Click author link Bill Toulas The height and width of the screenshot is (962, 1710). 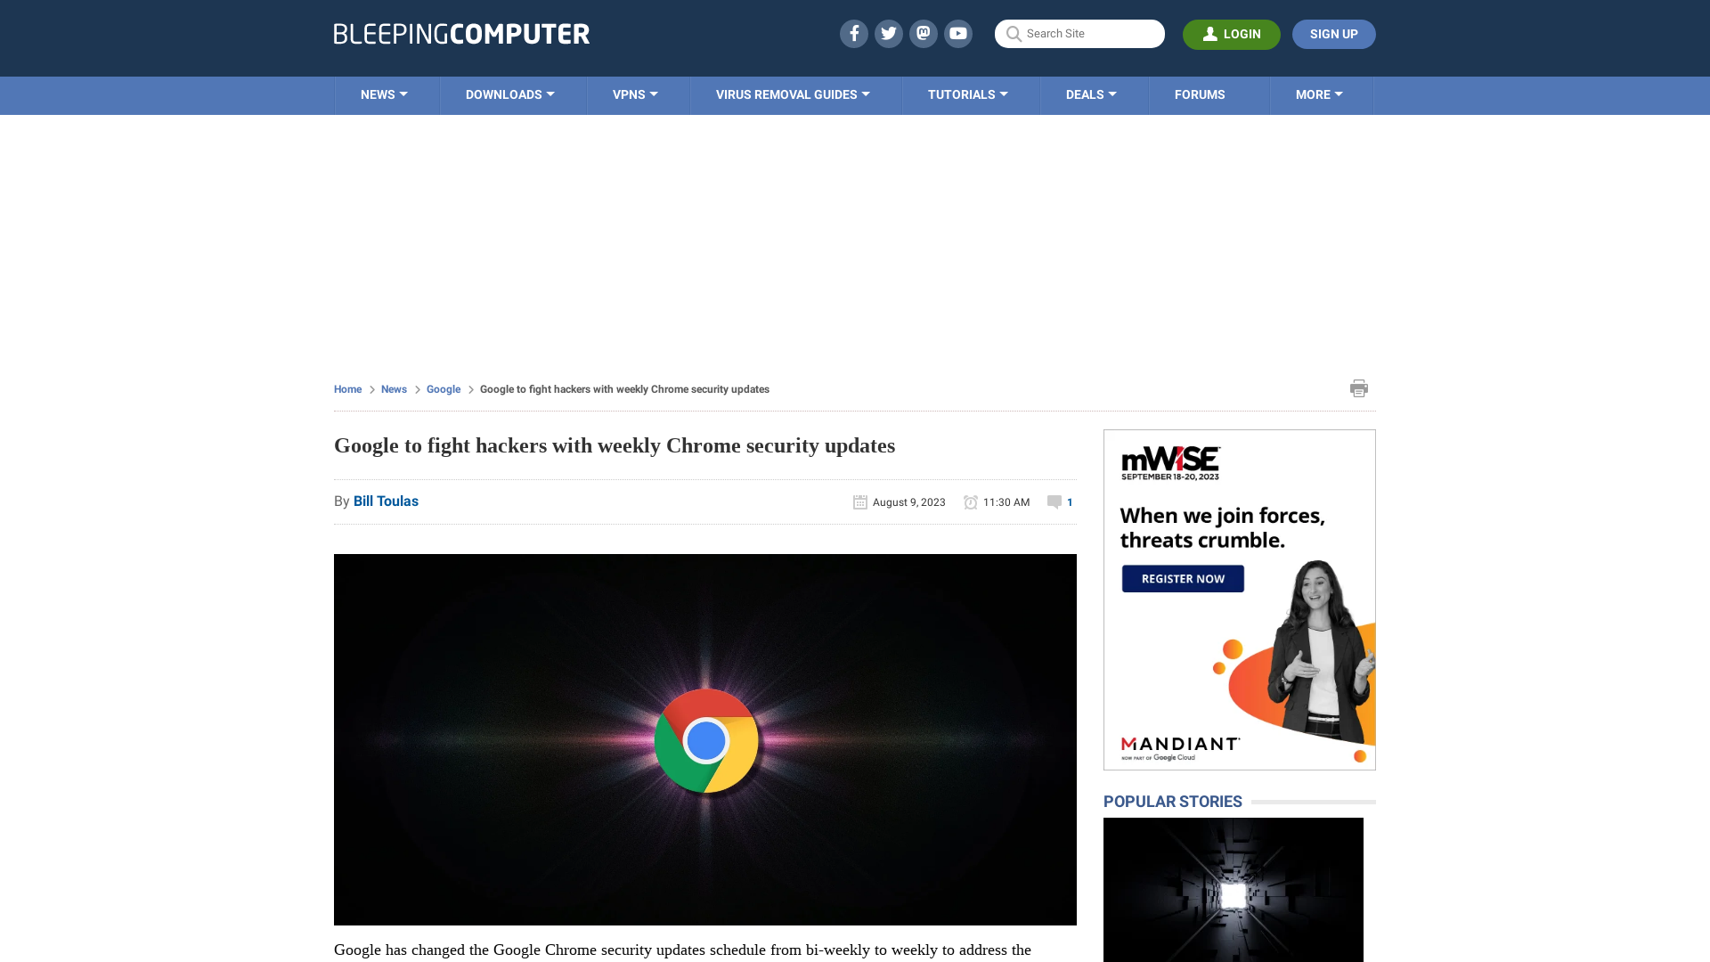[x=386, y=501]
